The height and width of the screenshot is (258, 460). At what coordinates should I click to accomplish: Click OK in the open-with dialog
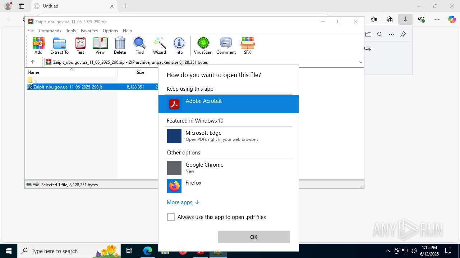point(254,237)
